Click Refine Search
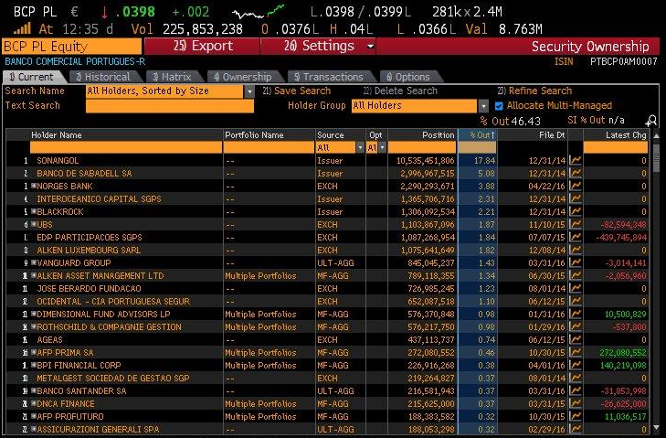The image size is (666, 438). 534,91
